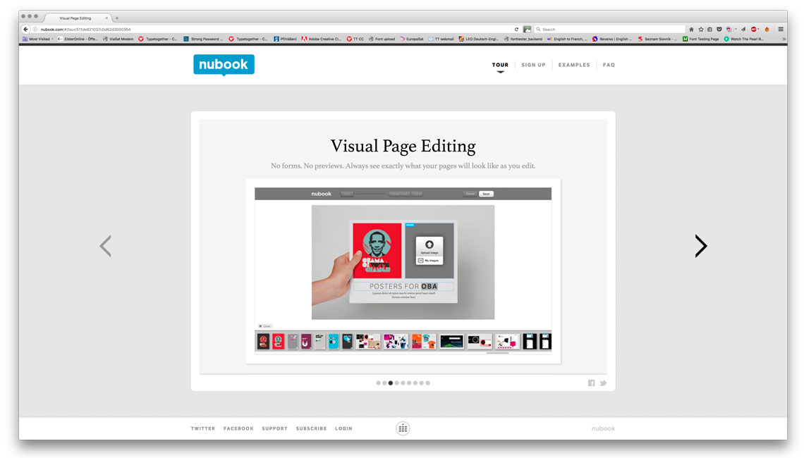This screenshot has height=458, width=804.
Task: Open the SIGN UP navigation item
Action: tap(533, 65)
